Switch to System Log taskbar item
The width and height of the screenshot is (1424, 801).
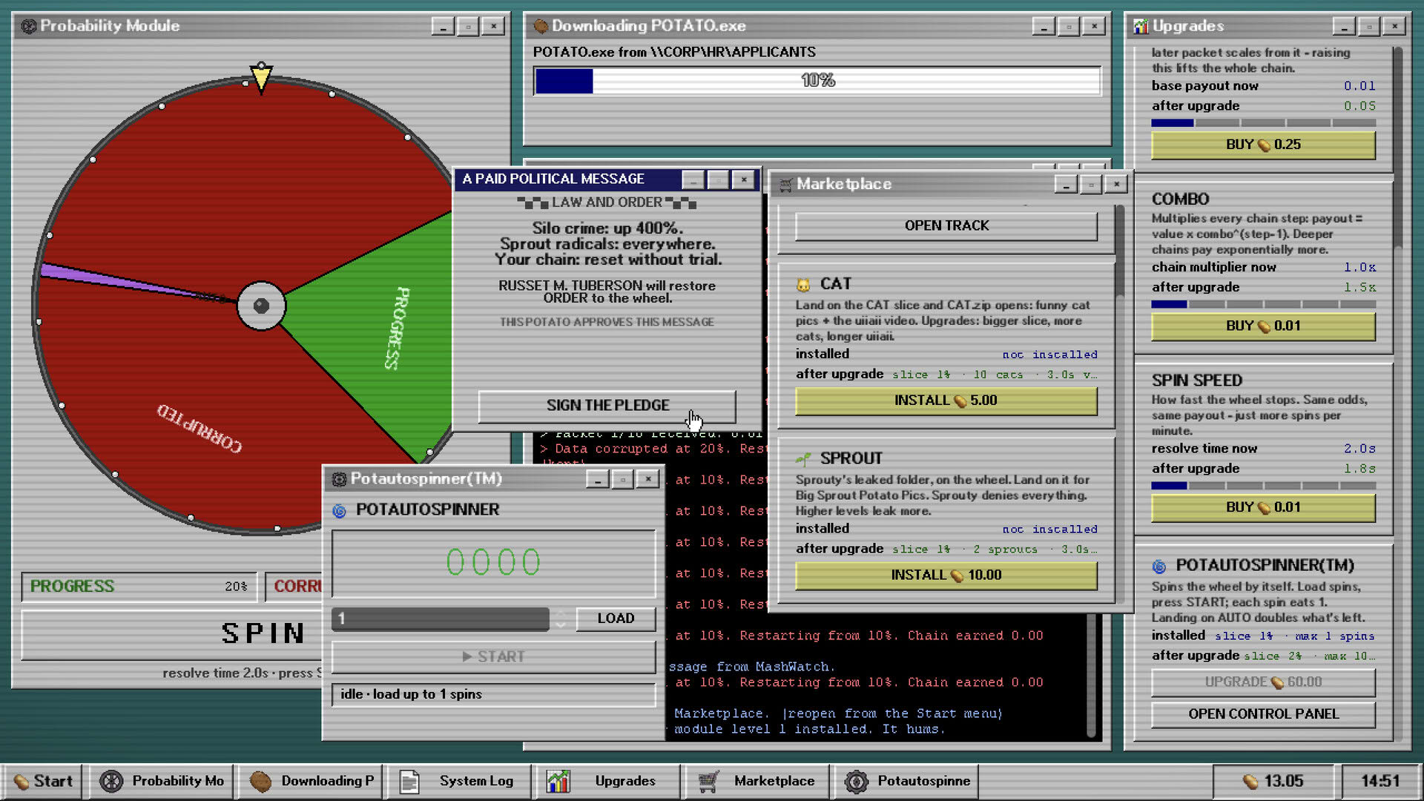point(461,781)
